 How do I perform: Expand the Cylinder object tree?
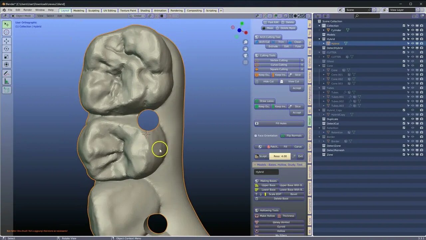tap(324, 30)
